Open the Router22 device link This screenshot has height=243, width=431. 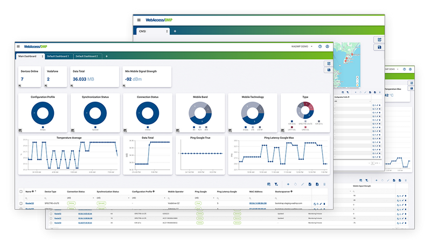point(31,204)
